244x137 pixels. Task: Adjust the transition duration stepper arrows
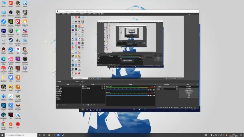[x=177, y=89]
